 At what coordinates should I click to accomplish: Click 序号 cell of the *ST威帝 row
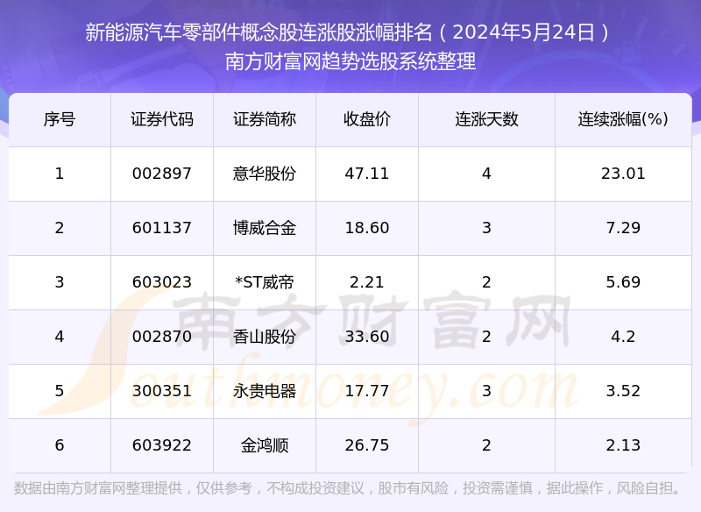pos(60,282)
